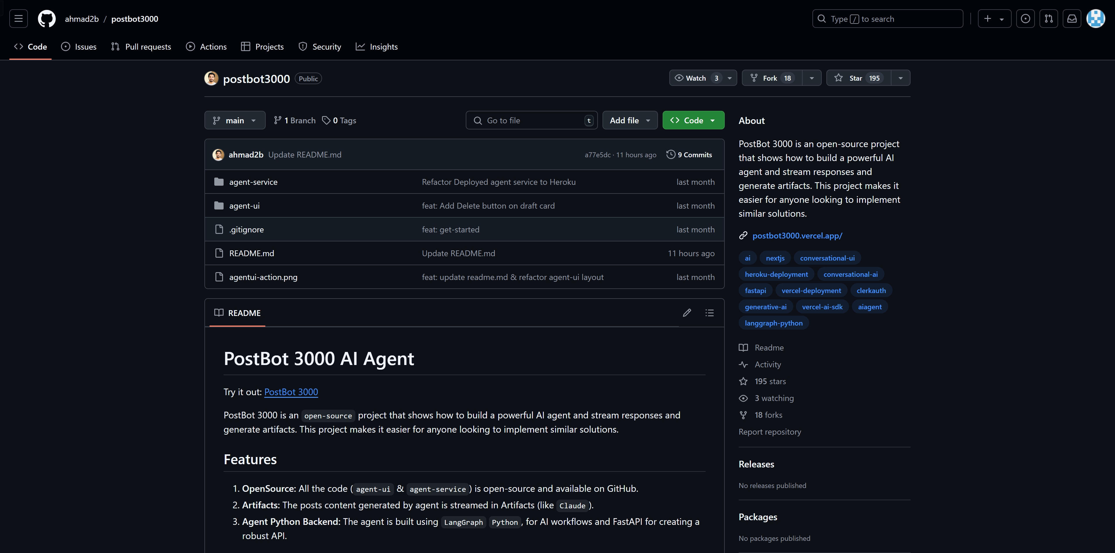
Task: Open user avatar profile menu
Action: tap(1096, 19)
